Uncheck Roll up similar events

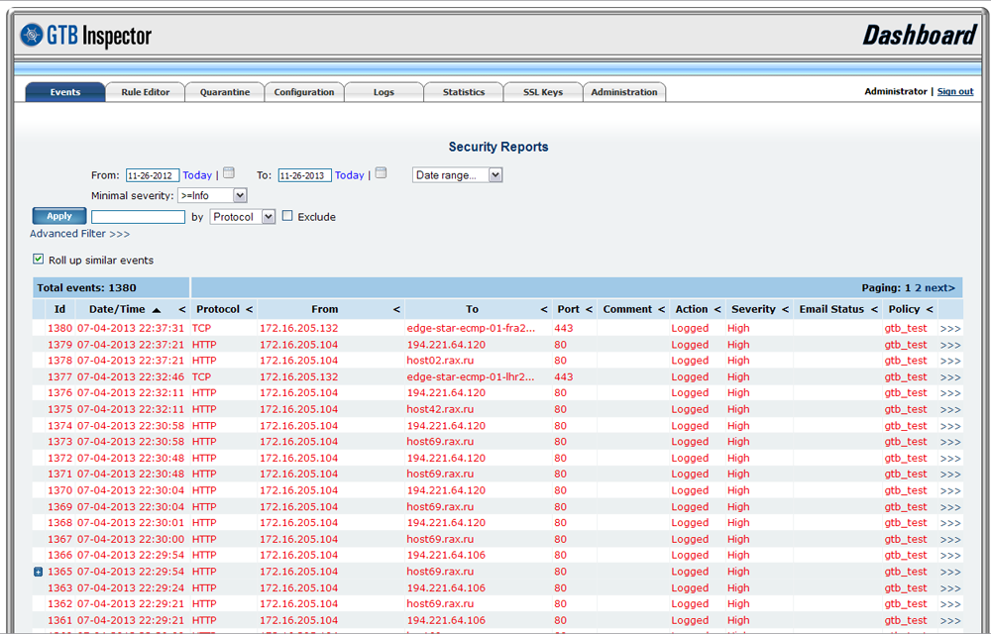[39, 260]
